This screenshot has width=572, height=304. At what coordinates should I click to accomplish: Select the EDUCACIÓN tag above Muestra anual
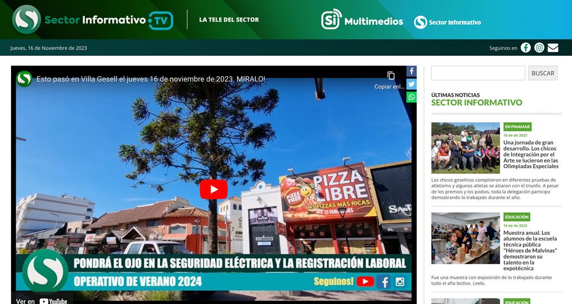pyautogui.click(x=517, y=217)
